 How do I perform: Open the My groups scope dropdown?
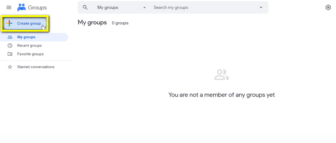tap(121, 8)
